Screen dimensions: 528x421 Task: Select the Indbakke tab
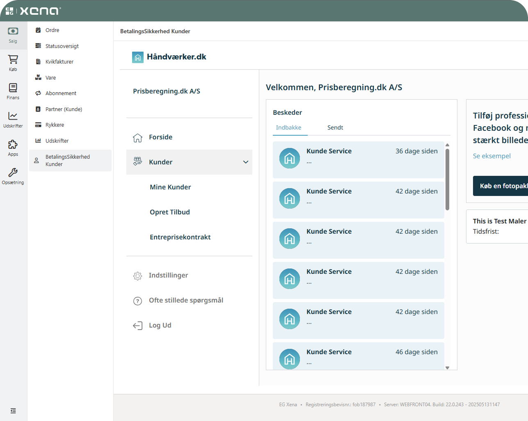(x=289, y=128)
